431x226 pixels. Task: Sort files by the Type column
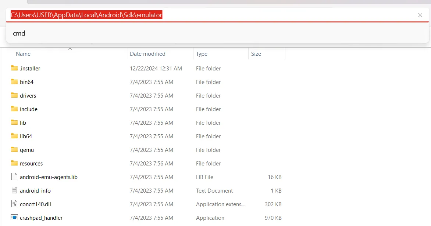[x=202, y=54]
